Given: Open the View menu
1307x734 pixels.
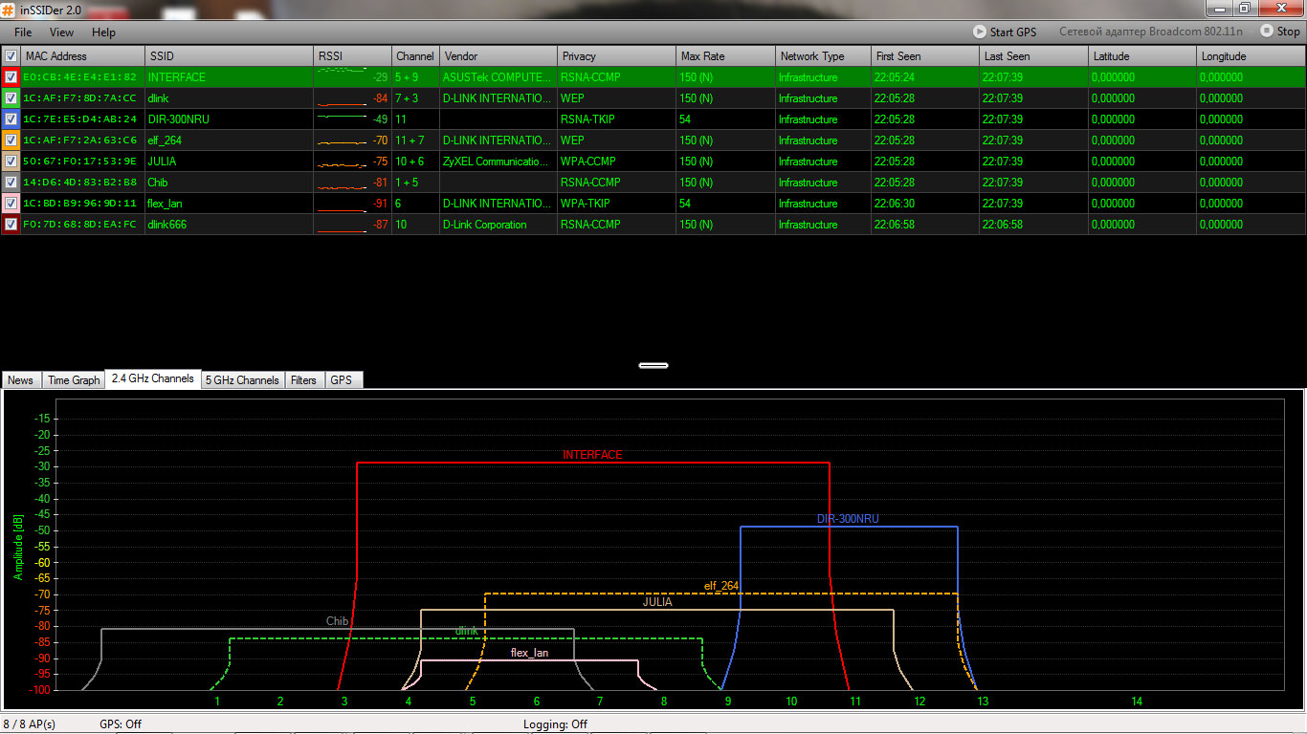Looking at the screenshot, I should click(x=61, y=32).
